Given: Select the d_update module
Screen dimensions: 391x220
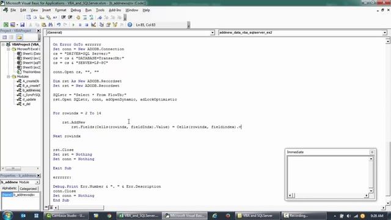Looking at the screenshot, I should (x=26, y=99).
